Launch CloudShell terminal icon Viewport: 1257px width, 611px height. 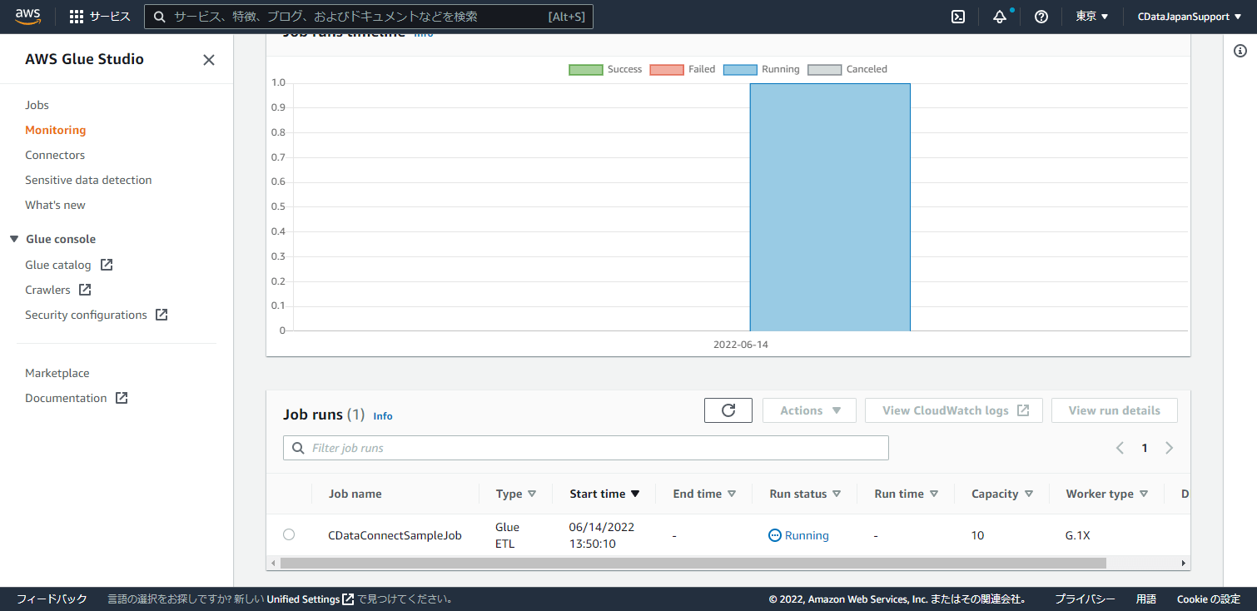pyautogui.click(x=958, y=17)
